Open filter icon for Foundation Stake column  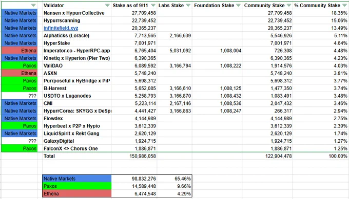point(238,5)
